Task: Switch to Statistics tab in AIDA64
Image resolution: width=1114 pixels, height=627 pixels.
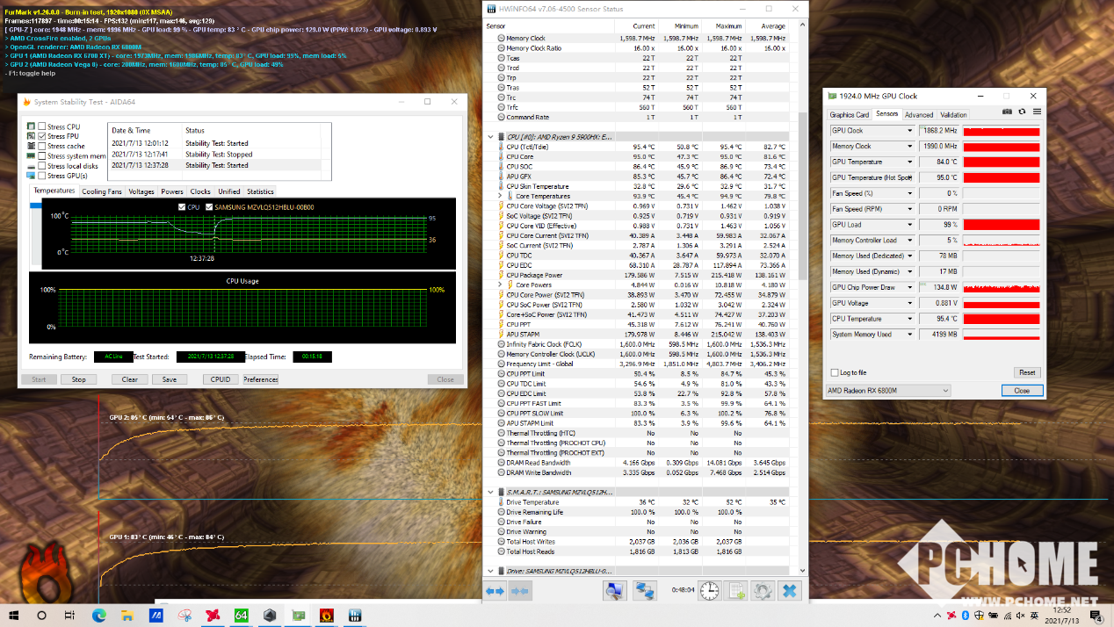Action: point(260,191)
